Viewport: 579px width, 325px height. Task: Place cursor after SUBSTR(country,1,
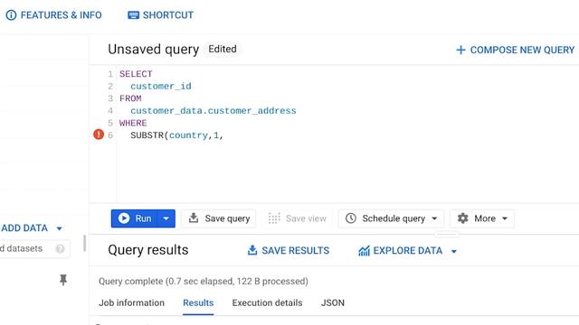click(x=224, y=135)
